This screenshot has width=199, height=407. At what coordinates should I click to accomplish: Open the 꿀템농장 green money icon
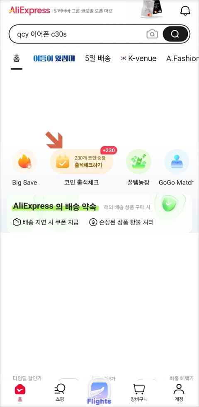tap(138, 161)
